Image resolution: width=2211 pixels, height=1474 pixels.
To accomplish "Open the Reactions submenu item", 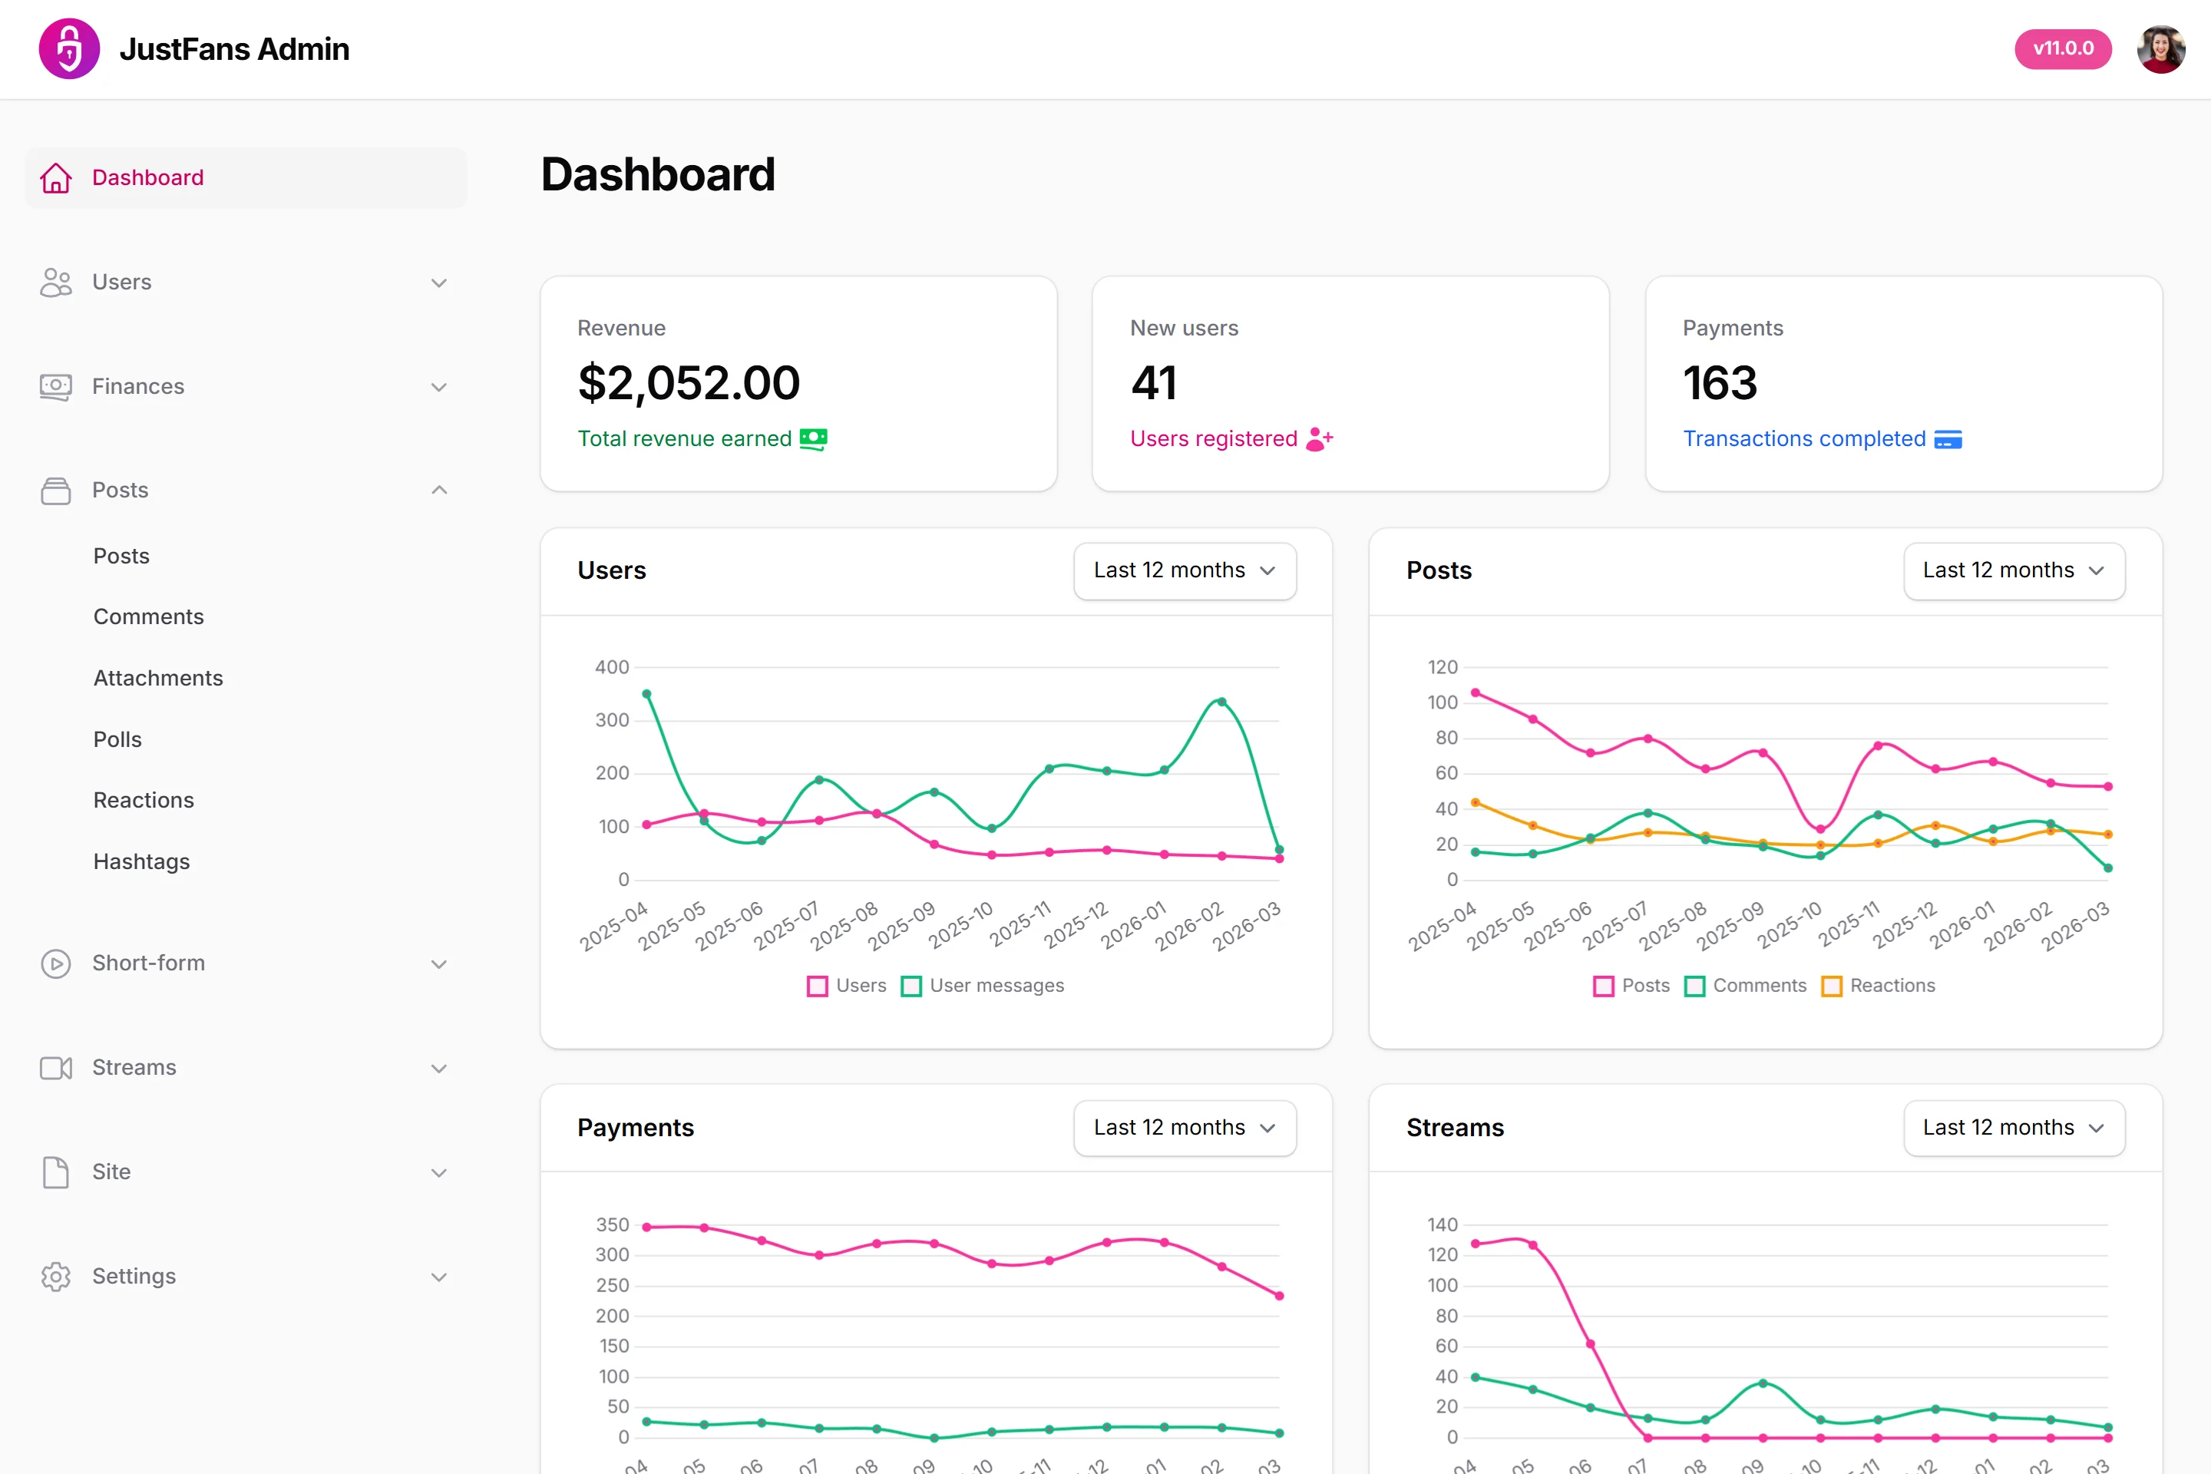I will (144, 800).
